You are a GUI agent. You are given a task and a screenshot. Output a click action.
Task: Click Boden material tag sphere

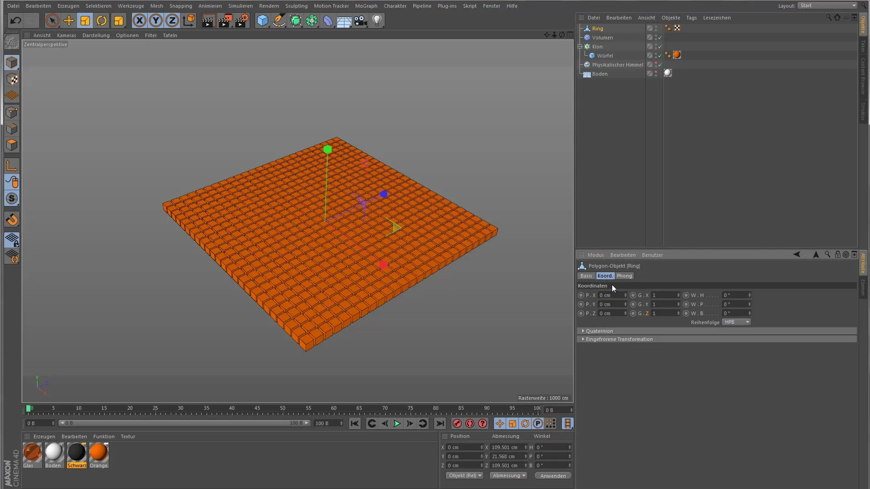tap(668, 73)
